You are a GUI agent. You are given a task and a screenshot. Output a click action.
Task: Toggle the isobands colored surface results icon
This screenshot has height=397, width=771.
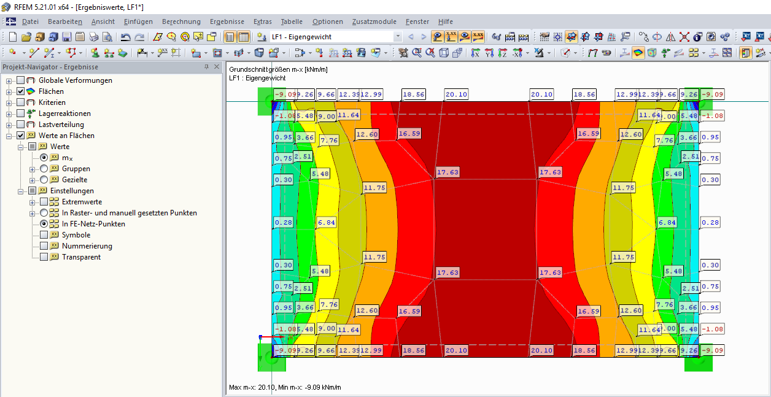click(x=638, y=53)
